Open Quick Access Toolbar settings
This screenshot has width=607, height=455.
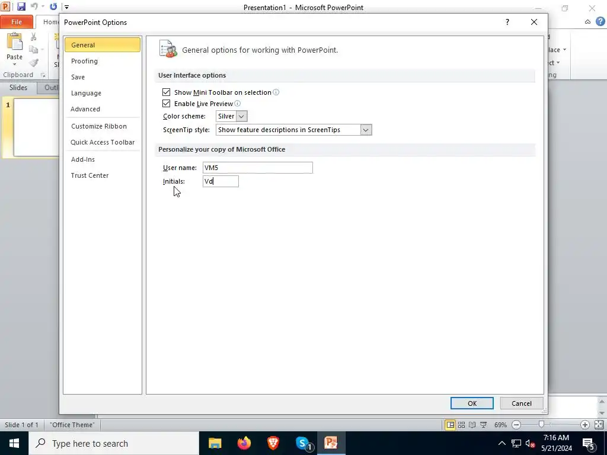pos(102,142)
